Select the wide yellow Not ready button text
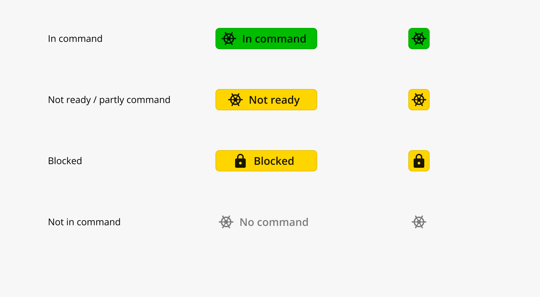This screenshot has width=540, height=297. (x=274, y=100)
